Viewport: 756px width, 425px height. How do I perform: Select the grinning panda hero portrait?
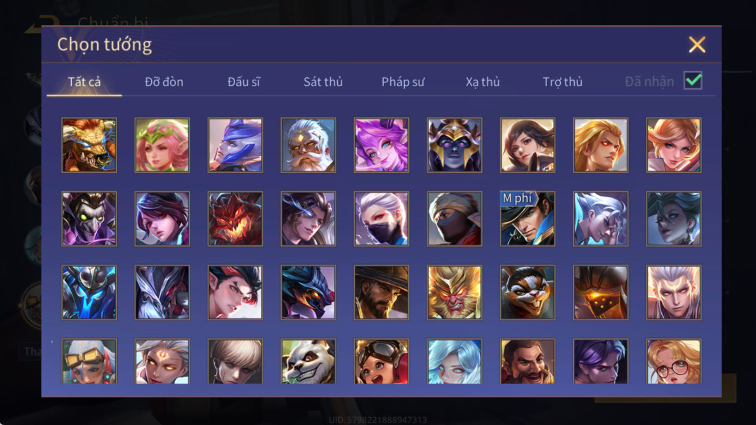click(308, 361)
